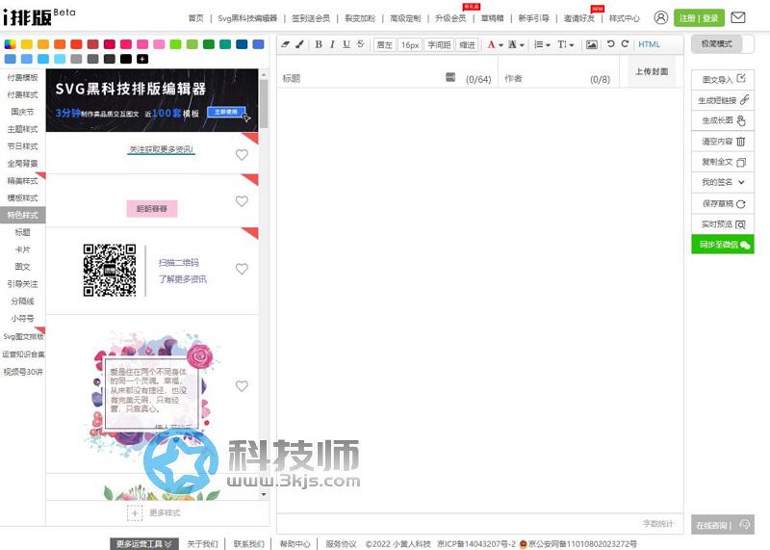Screen dimensions: 770x550
Task: Favorite the 关注获取更多资讯 style
Action: click(242, 155)
